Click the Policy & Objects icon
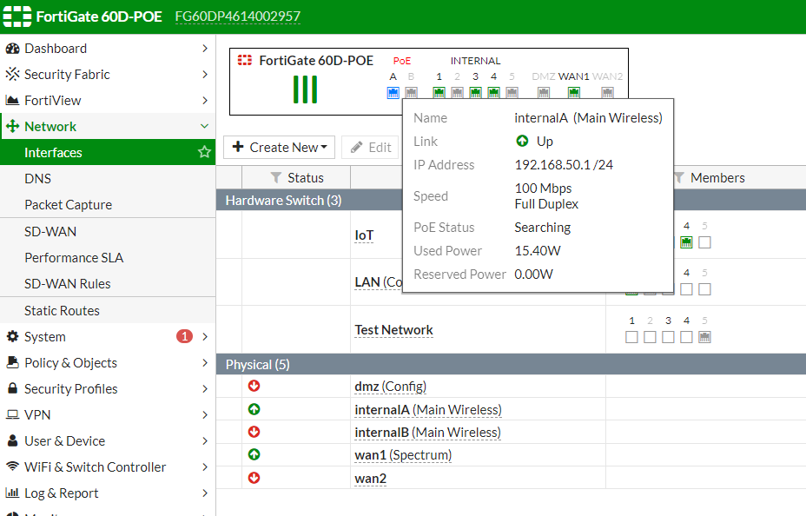The image size is (806, 516). pos(12,362)
